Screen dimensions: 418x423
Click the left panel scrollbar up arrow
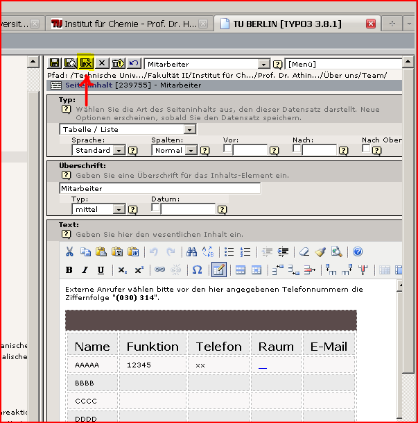click(x=33, y=62)
